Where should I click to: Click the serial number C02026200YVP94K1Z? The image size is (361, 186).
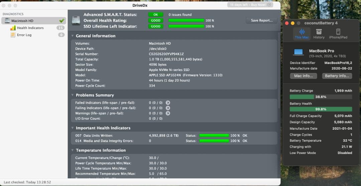[166, 54]
